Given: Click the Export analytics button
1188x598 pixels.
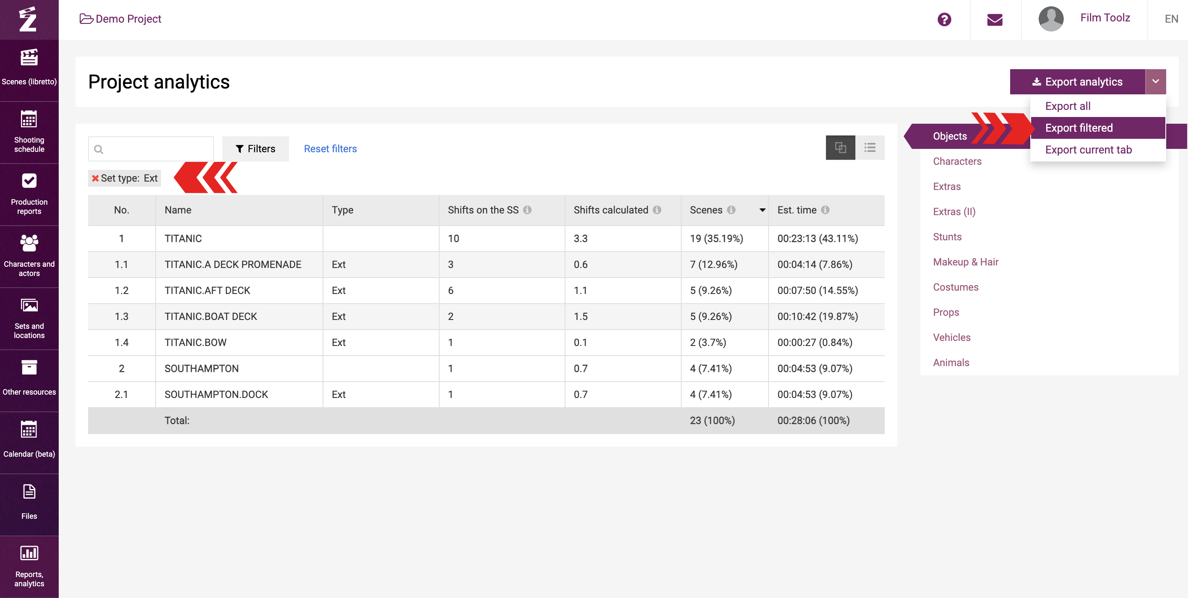Looking at the screenshot, I should (1077, 82).
